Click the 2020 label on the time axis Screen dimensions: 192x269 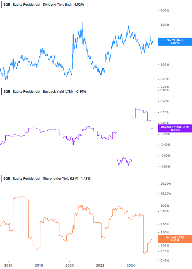[x=70, y=266]
